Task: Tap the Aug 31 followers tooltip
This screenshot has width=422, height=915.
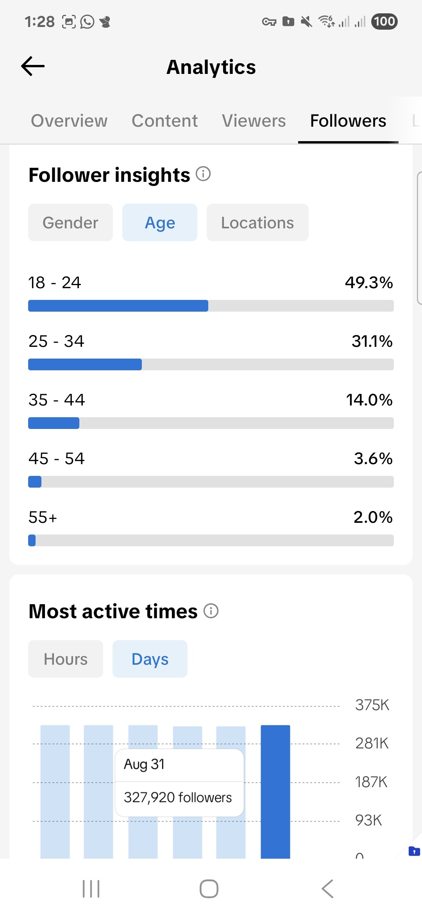Action: pyautogui.click(x=179, y=782)
